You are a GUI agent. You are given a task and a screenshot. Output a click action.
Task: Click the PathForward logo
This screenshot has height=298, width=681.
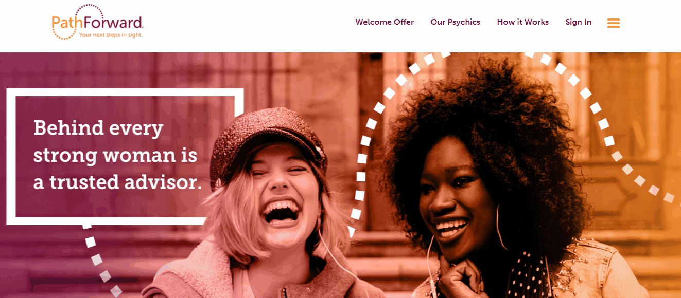tap(97, 22)
